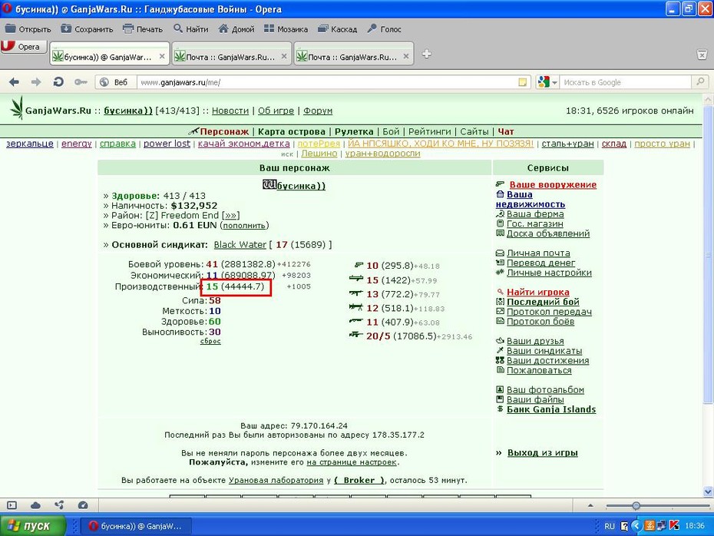Click the пополнить EUN link

244,226
